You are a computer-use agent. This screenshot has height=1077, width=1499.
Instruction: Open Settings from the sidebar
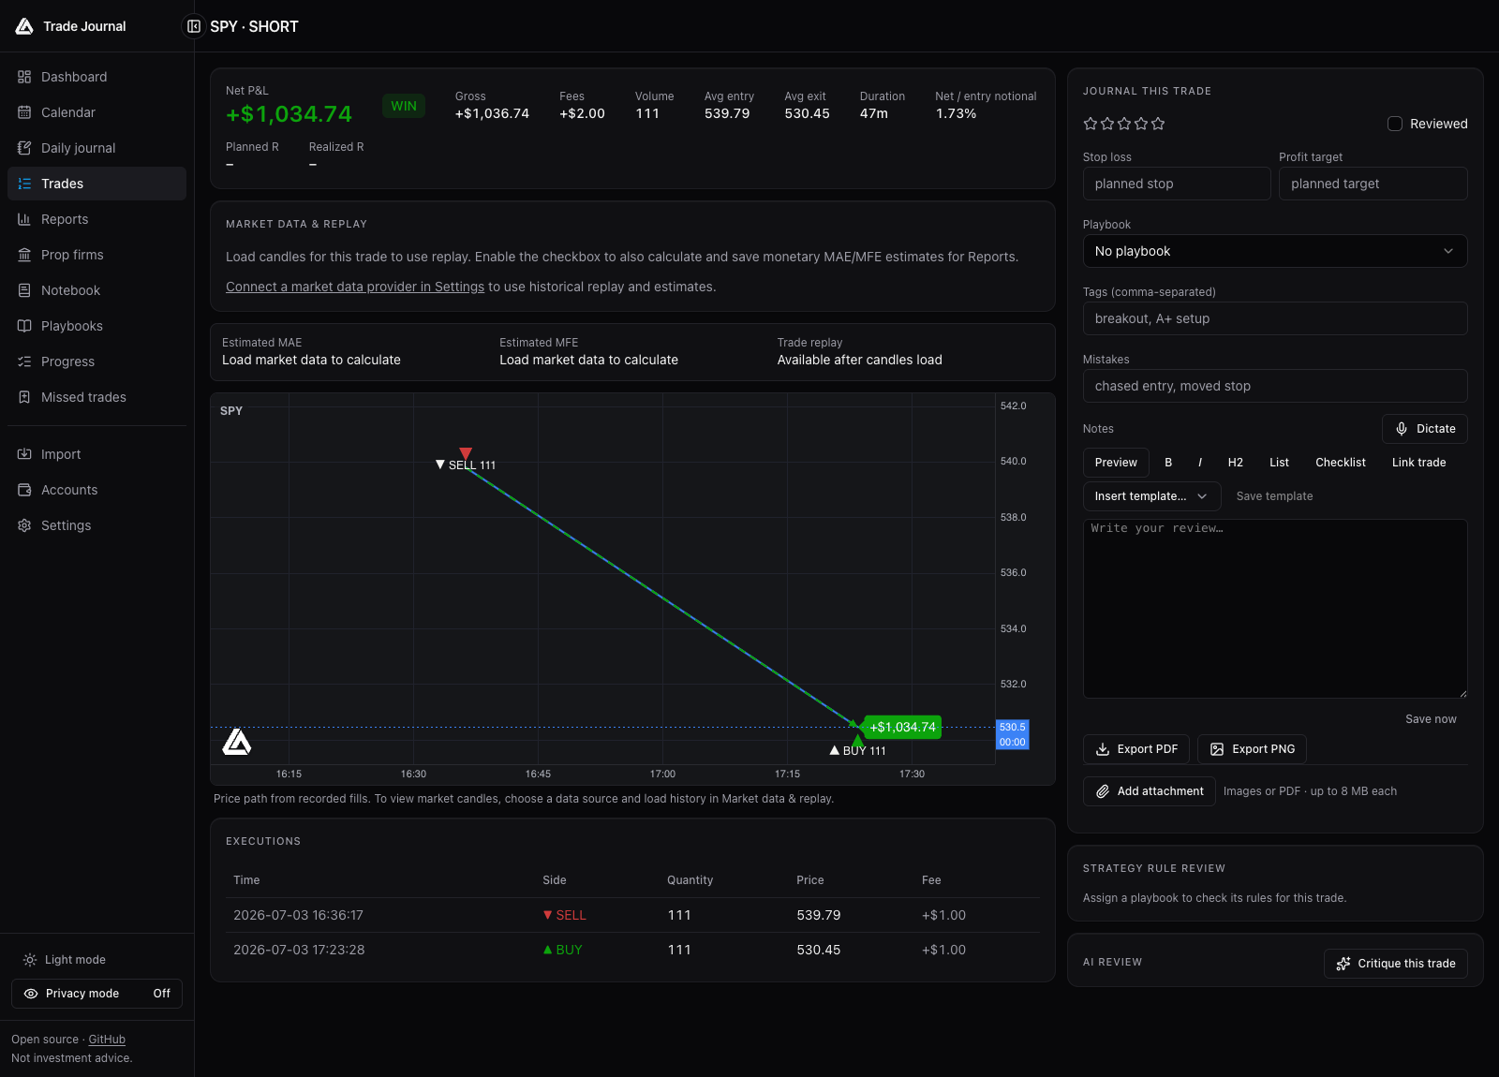[x=96, y=525]
